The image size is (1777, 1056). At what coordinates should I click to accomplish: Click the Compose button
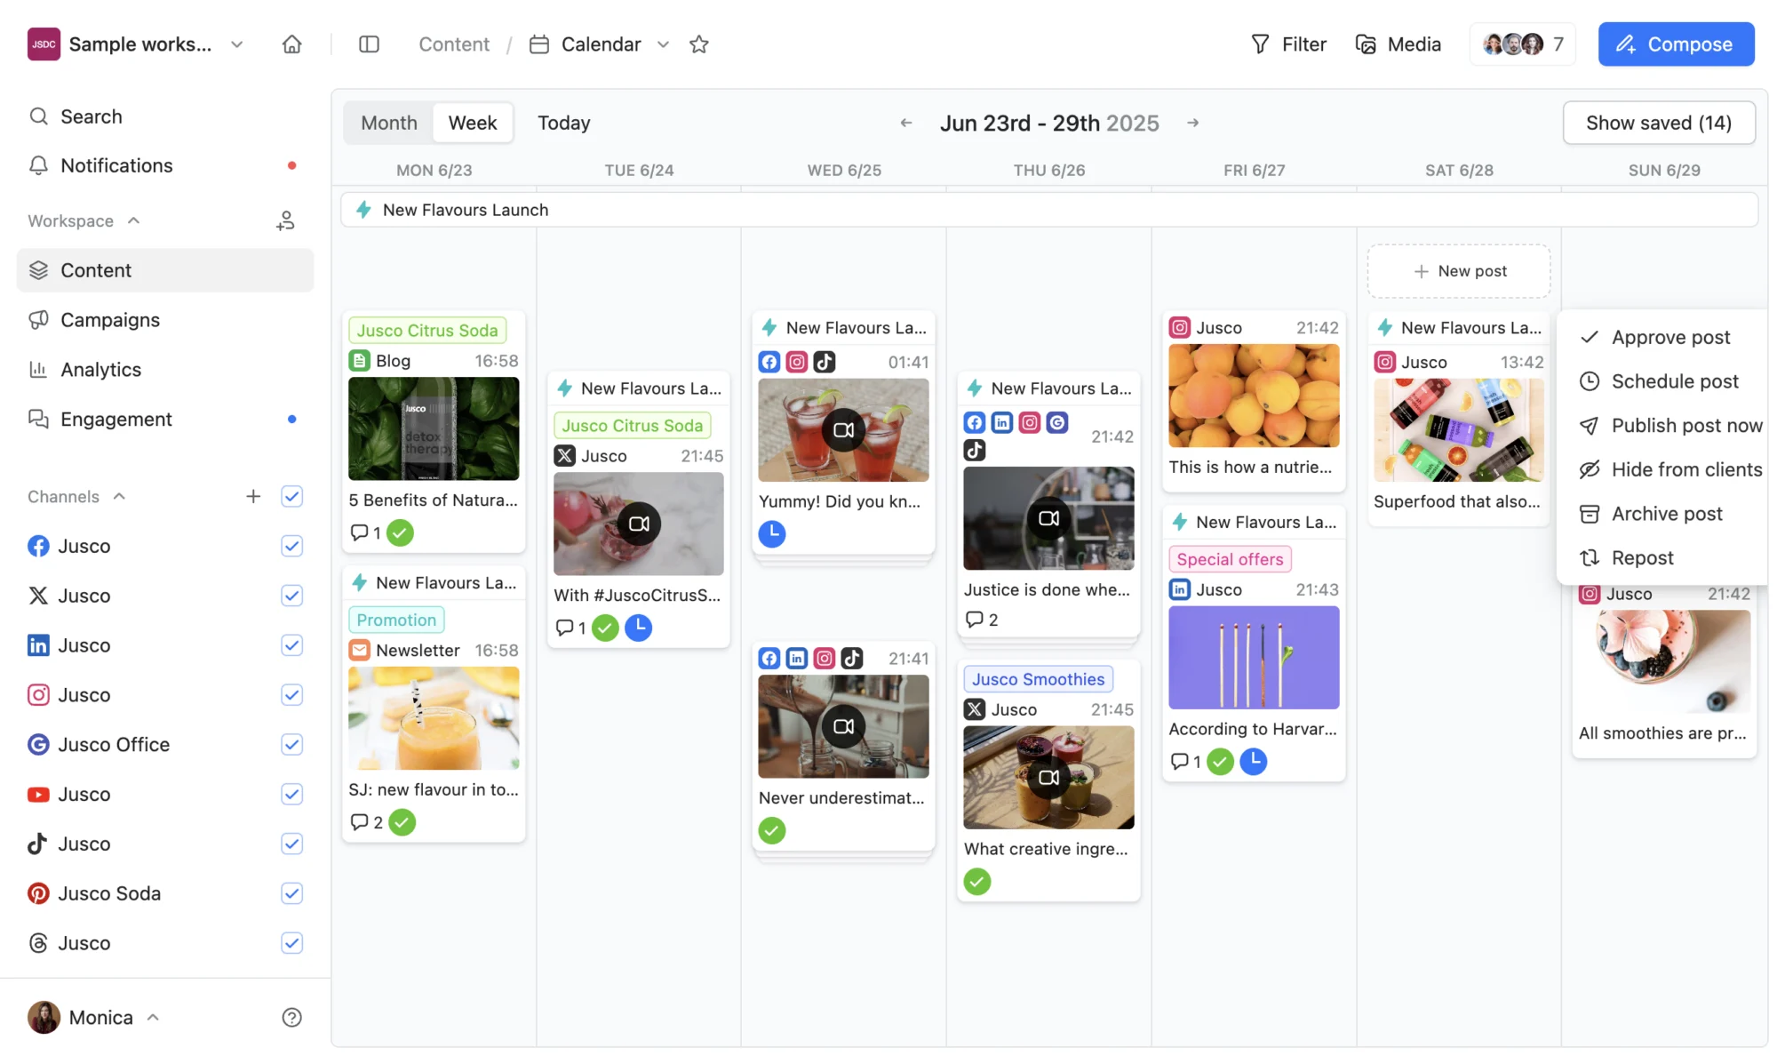pos(1676,44)
